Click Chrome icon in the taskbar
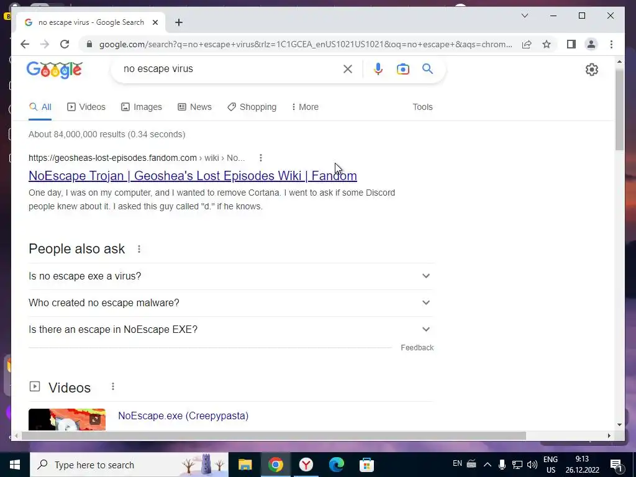The image size is (636, 477). (275, 465)
